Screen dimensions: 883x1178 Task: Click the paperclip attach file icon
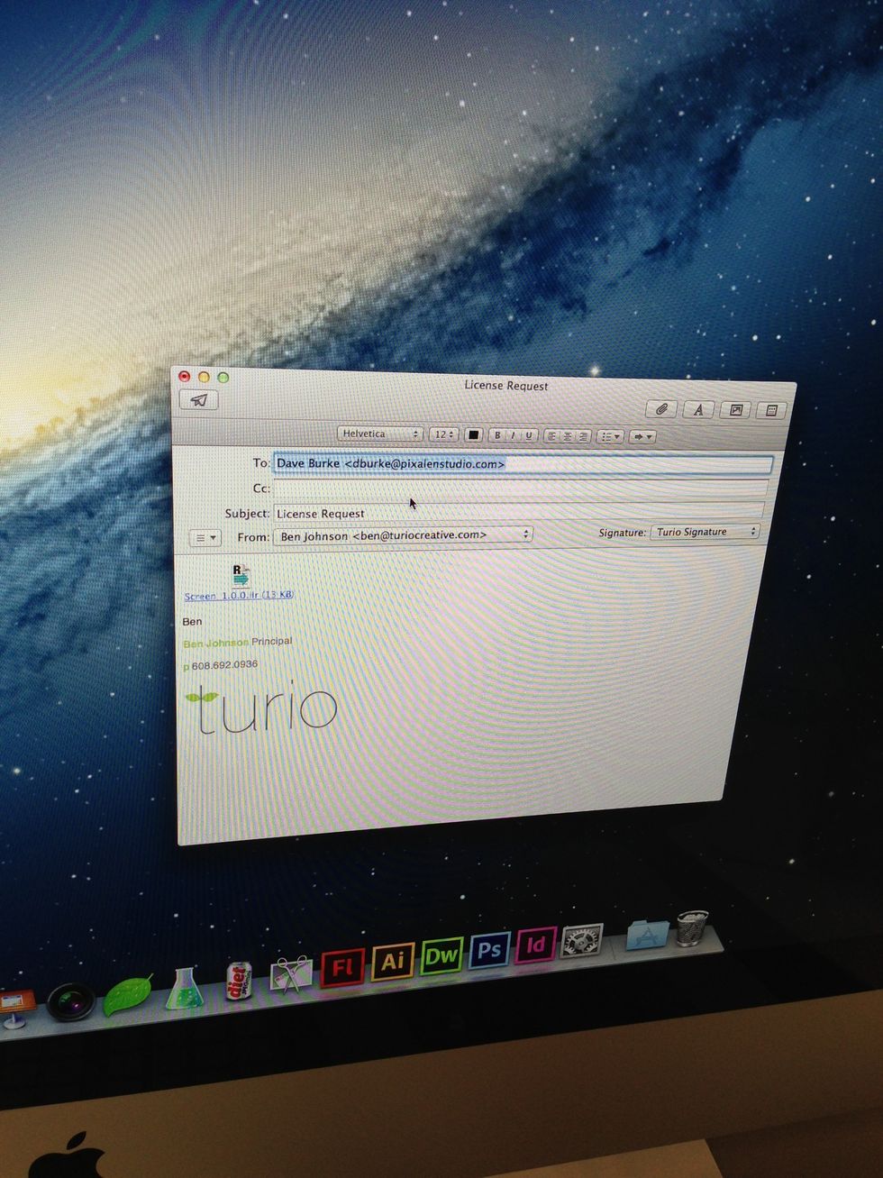pos(661,409)
